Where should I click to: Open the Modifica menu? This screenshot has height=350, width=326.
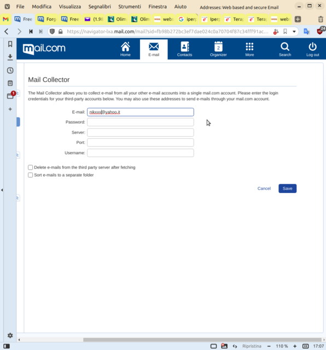pos(42,7)
